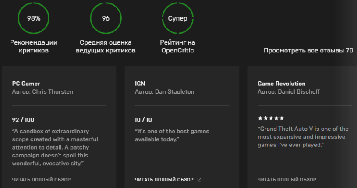This screenshot has height=188, width=357.
Task: Click the Супер OpenCritic rating circle
Action: (177, 18)
